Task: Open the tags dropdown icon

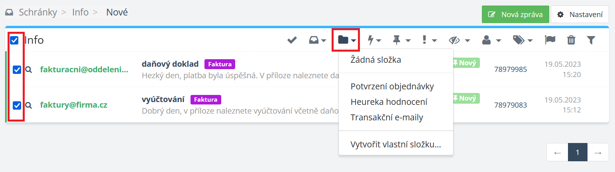Action: (523, 40)
